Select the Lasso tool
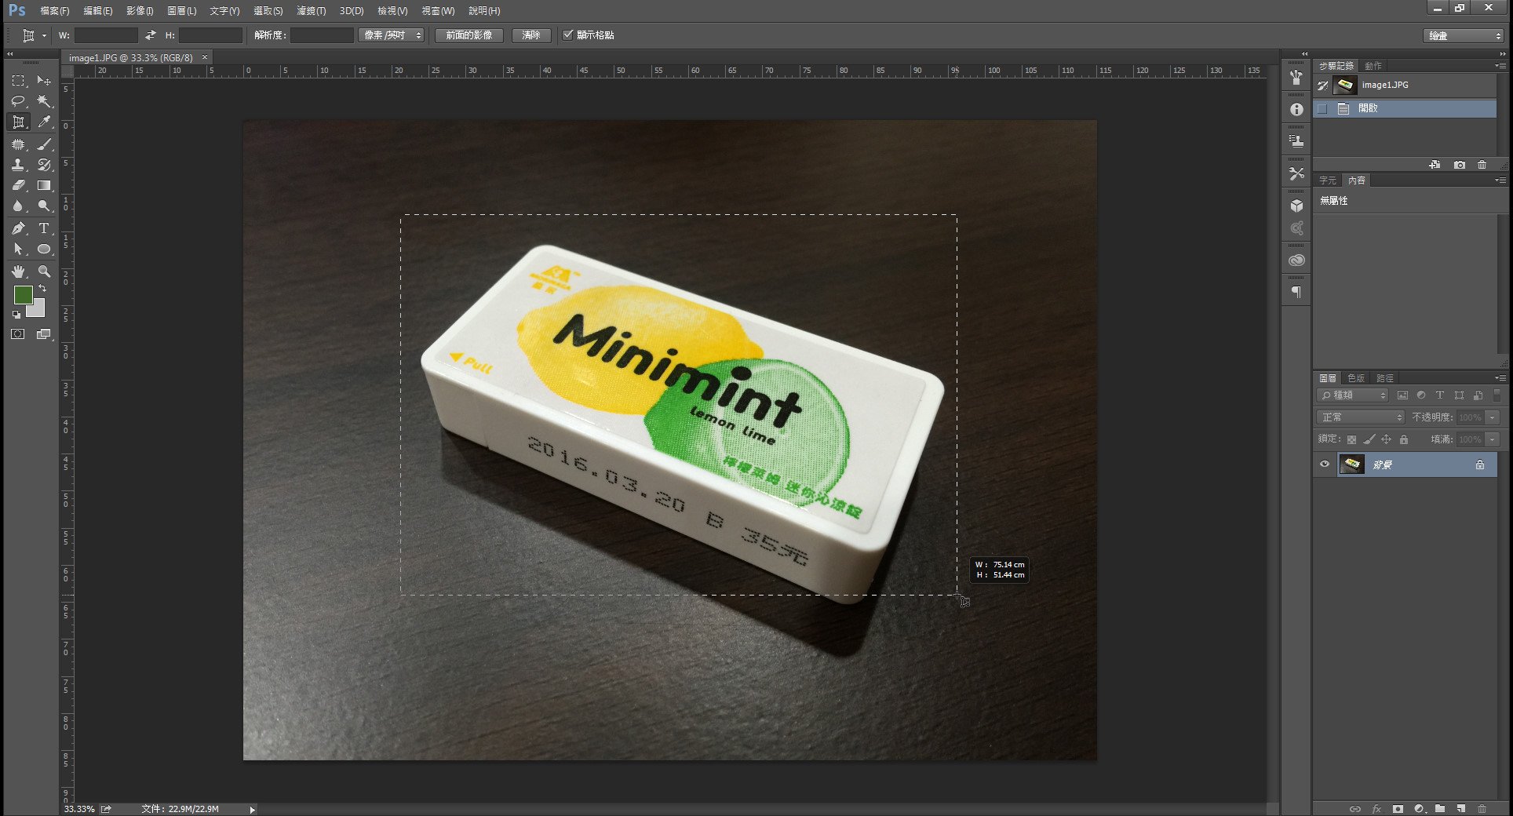Screen dimensions: 1513x816 point(18,101)
